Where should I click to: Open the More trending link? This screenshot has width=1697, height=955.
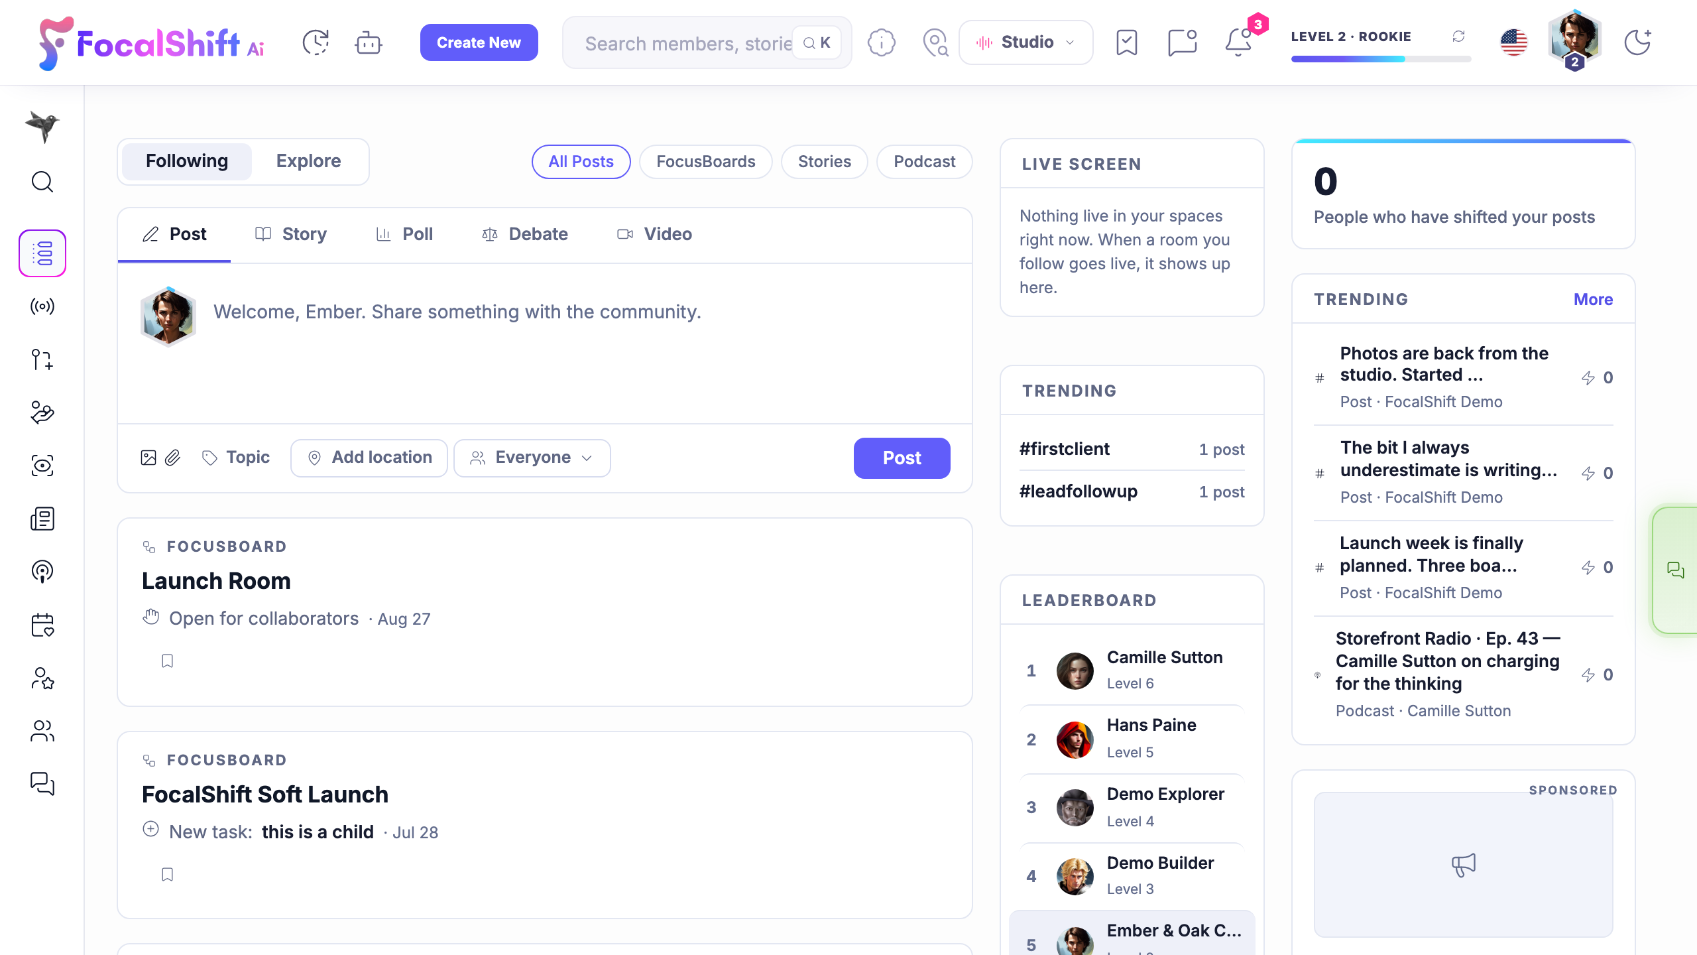pos(1593,300)
